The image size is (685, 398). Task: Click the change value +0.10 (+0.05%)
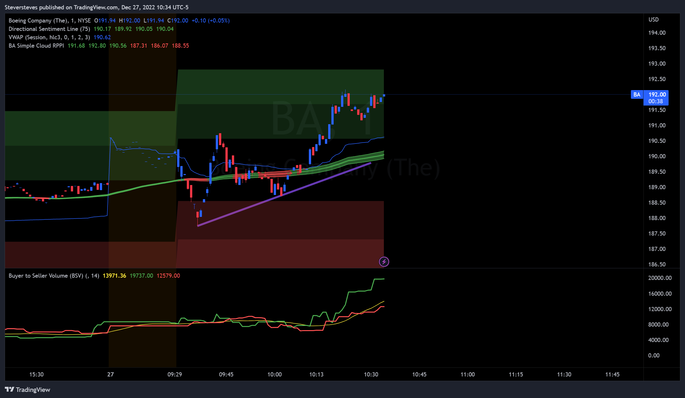(211, 21)
